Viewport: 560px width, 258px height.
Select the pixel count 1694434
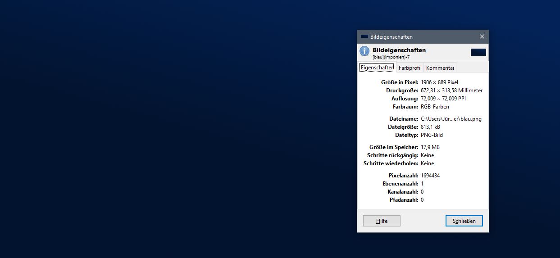pos(430,176)
